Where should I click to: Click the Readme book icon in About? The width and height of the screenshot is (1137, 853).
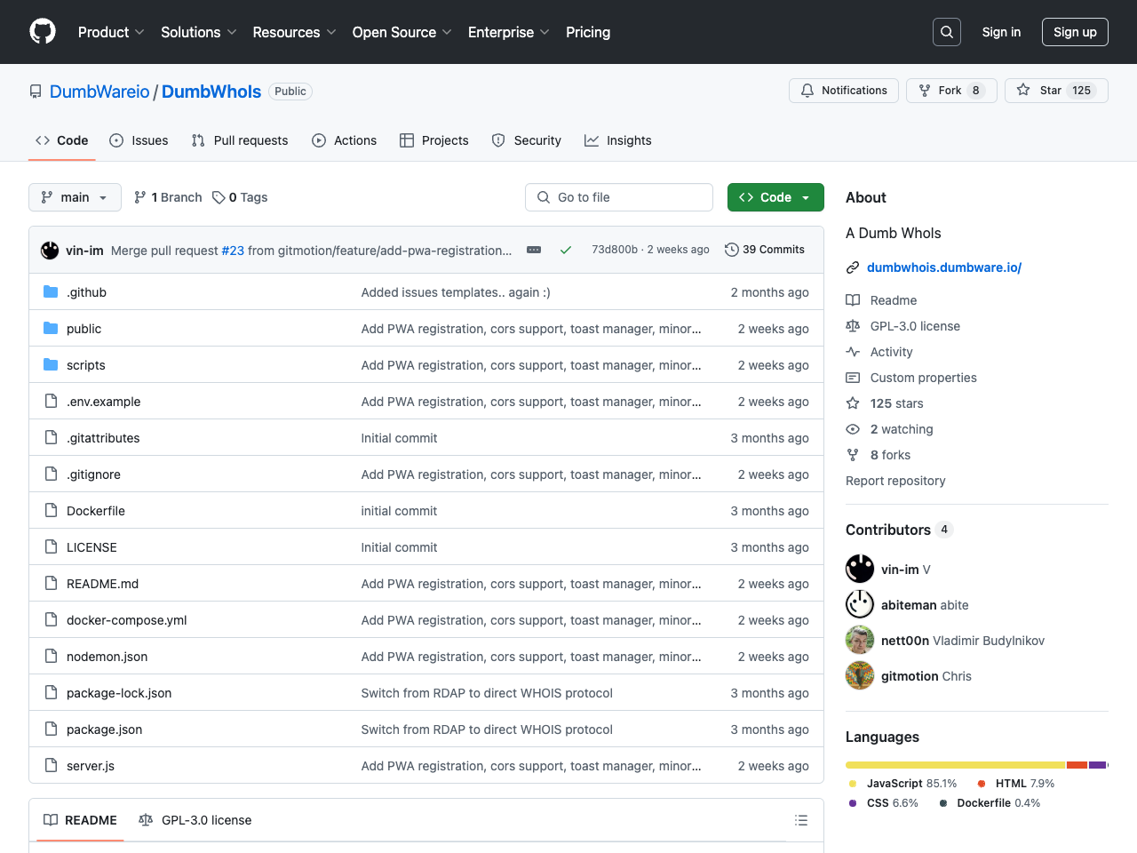pos(853,300)
